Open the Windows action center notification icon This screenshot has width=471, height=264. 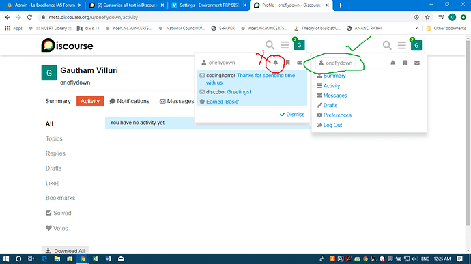(459, 259)
